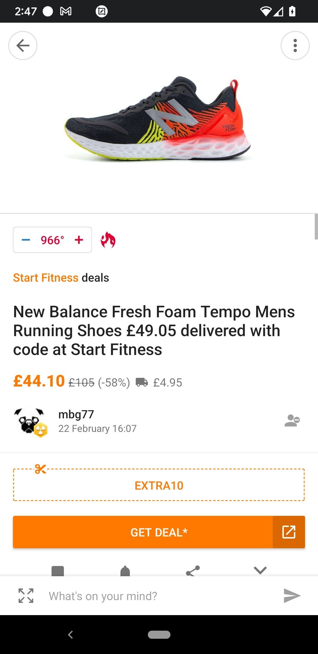Go back using the top arrow button
Image resolution: width=318 pixels, height=654 pixels.
23,46
